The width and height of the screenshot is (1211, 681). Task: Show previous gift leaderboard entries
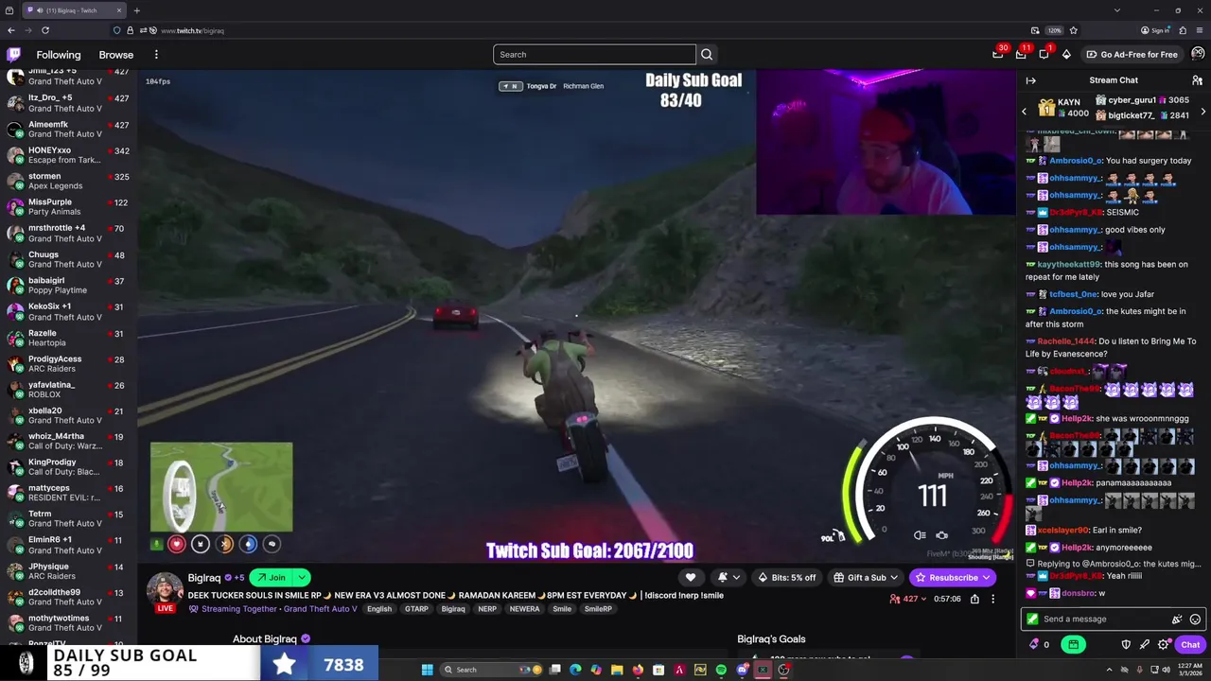click(x=1024, y=112)
